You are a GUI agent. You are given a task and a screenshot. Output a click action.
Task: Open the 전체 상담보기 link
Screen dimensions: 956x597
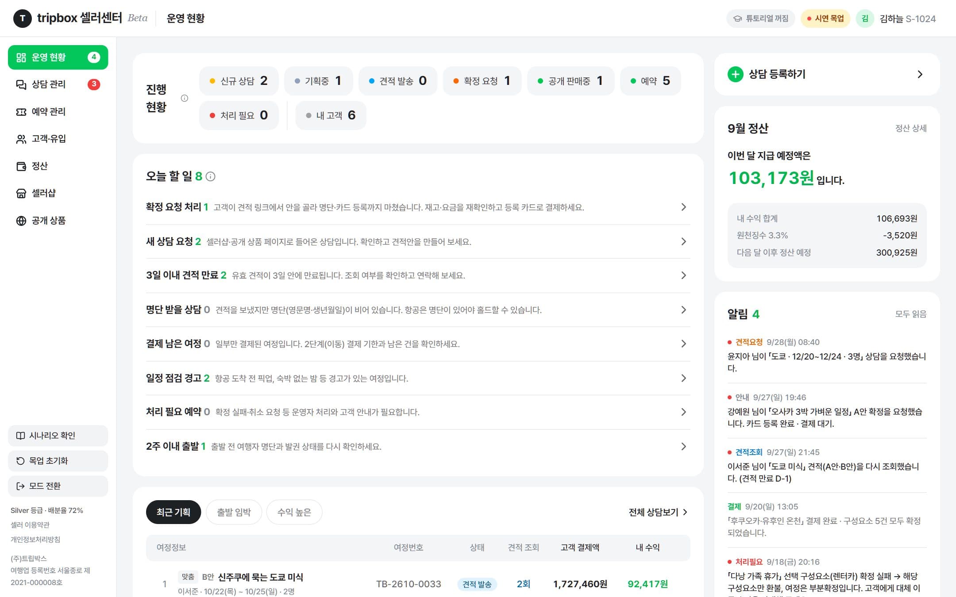[x=658, y=512]
